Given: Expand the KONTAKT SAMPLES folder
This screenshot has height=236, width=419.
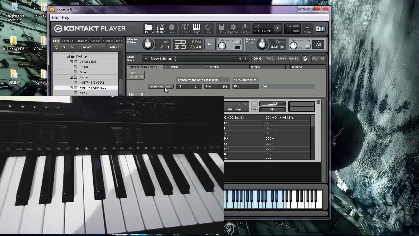Looking at the screenshot, I should pyautogui.click(x=71, y=88).
